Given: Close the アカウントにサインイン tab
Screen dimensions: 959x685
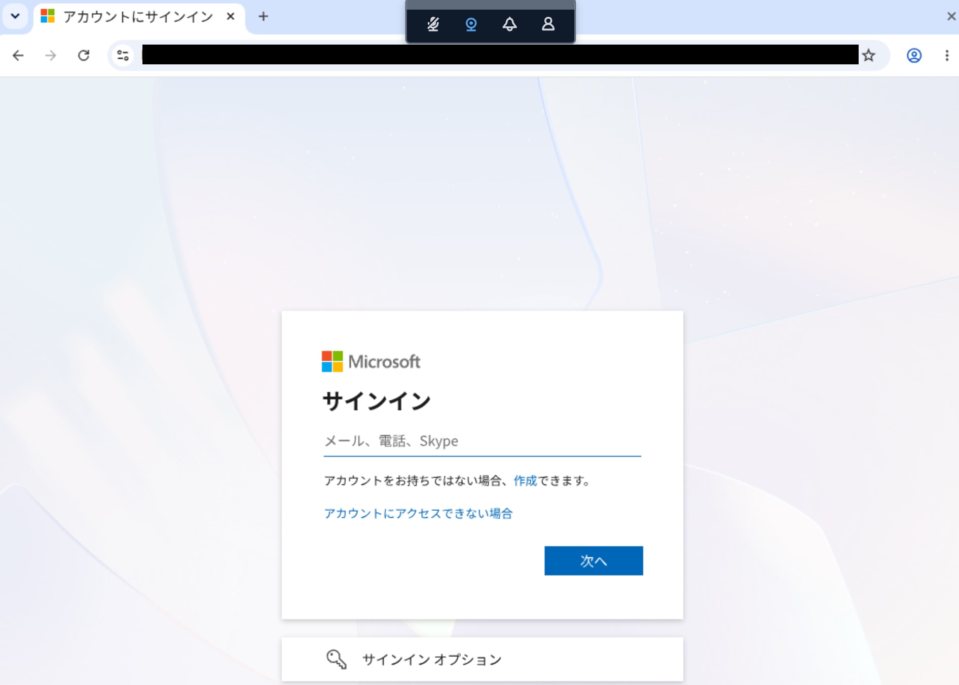Looking at the screenshot, I should click(231, 17).
